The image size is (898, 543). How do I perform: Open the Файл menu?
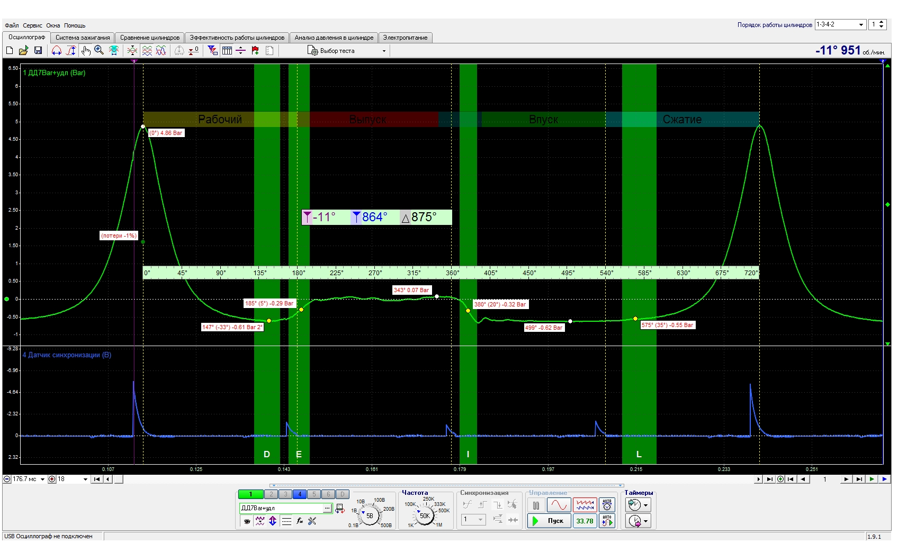point(12,25)
